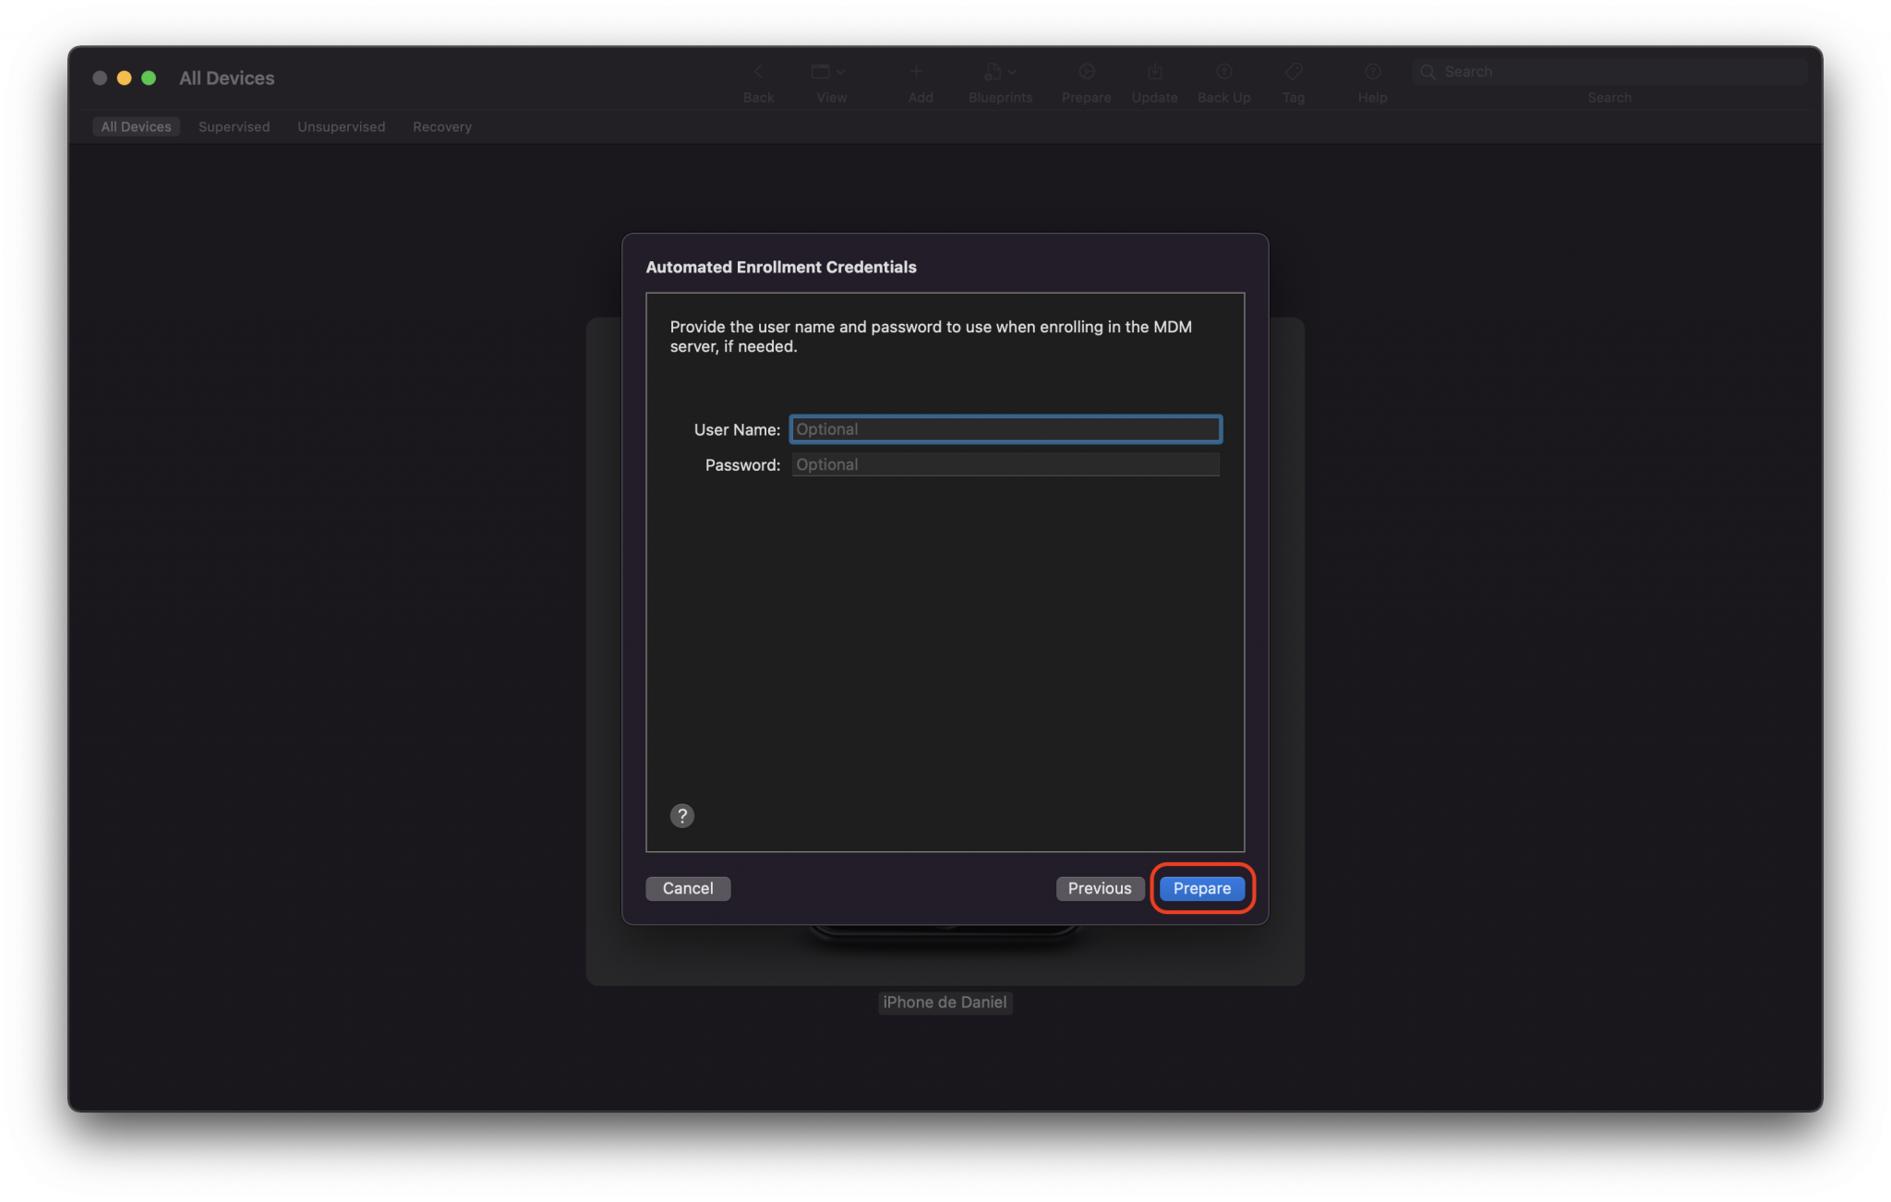Click the help question mark in the dialog
Image resolution: width=1891 pixels, height=1202 pixels.
click(x=681, y=815)
